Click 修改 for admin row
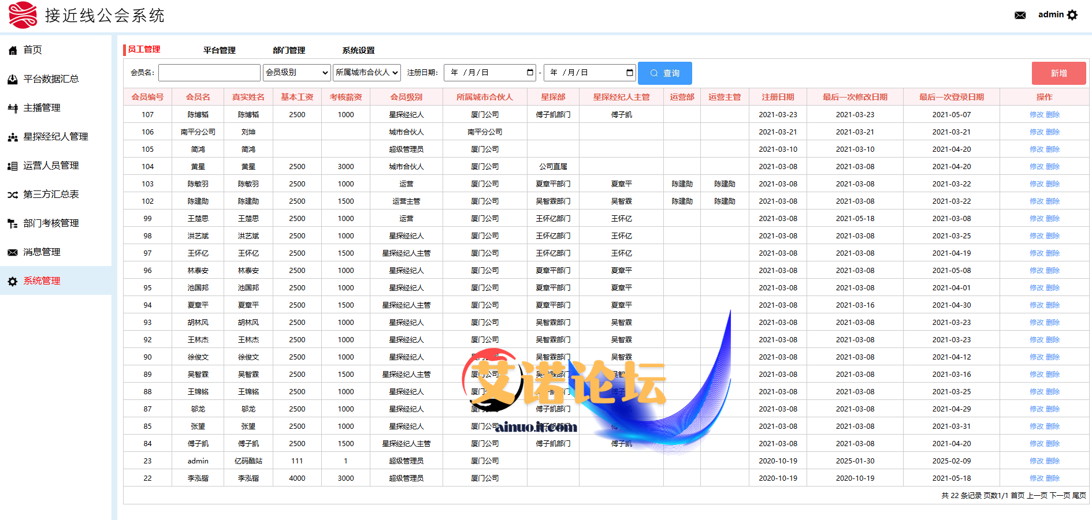Image resolution: width=1092 pixels, height=520 pixels. 1037,461
